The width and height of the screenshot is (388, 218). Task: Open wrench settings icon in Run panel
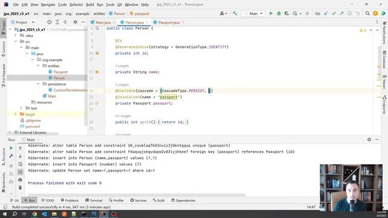11,156
